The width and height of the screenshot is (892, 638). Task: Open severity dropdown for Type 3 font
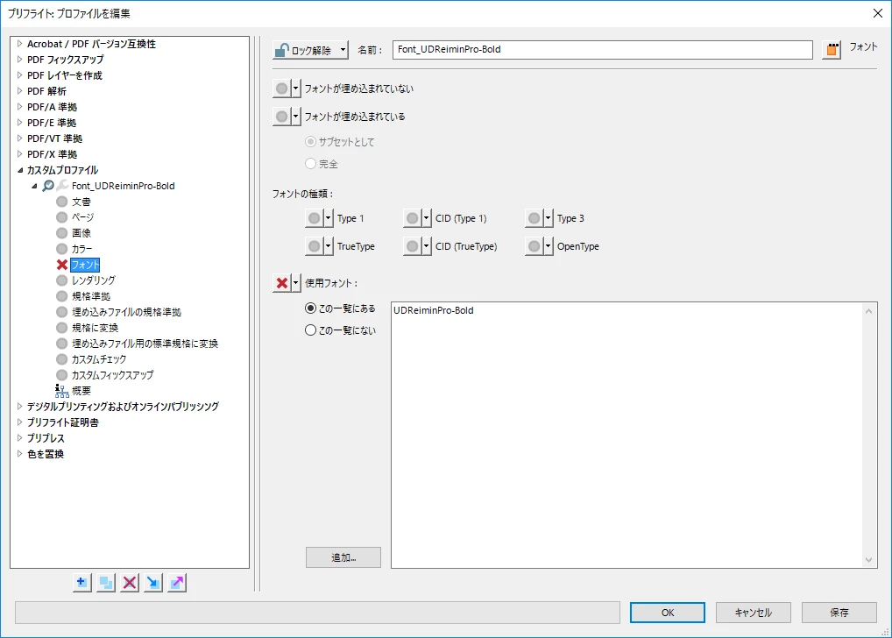[x=548, y=218]
